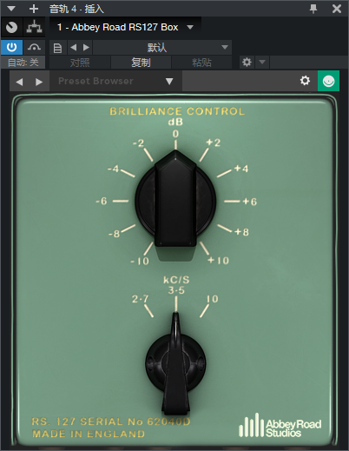Close the plugin window
Viewport: 349px width, 451px height.
[x=337, y=9]
